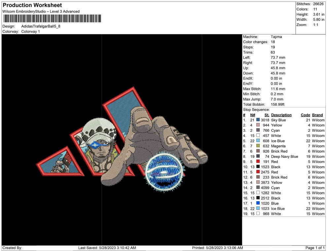Screen dimensions: 327x251
Task: Click the St. column header
Action: pyautogui.click(x=267, y=115)
